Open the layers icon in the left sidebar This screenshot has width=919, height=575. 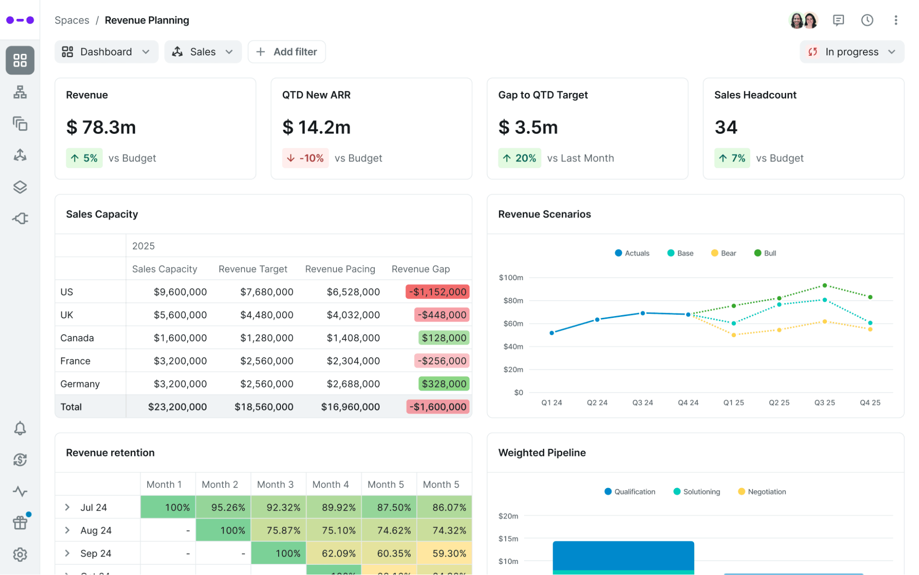point(20,187)
